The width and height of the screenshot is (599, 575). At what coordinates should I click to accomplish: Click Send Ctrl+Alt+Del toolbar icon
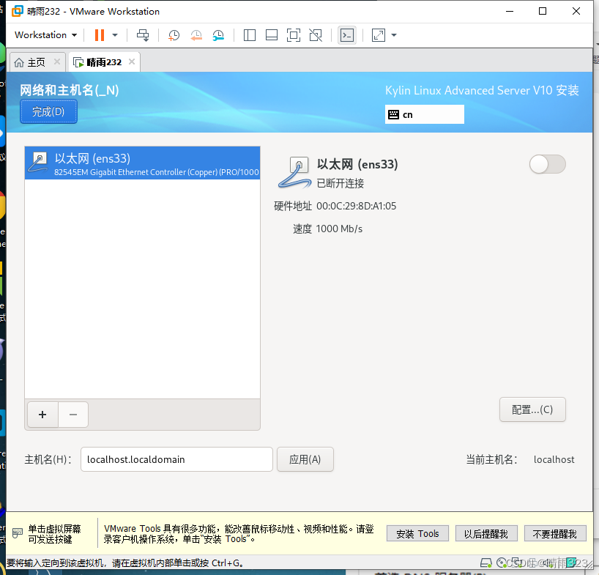143,35
